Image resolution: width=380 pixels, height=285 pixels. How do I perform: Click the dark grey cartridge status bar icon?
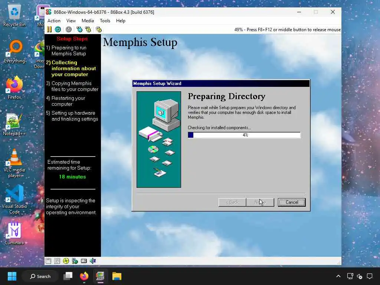(84, 261)
